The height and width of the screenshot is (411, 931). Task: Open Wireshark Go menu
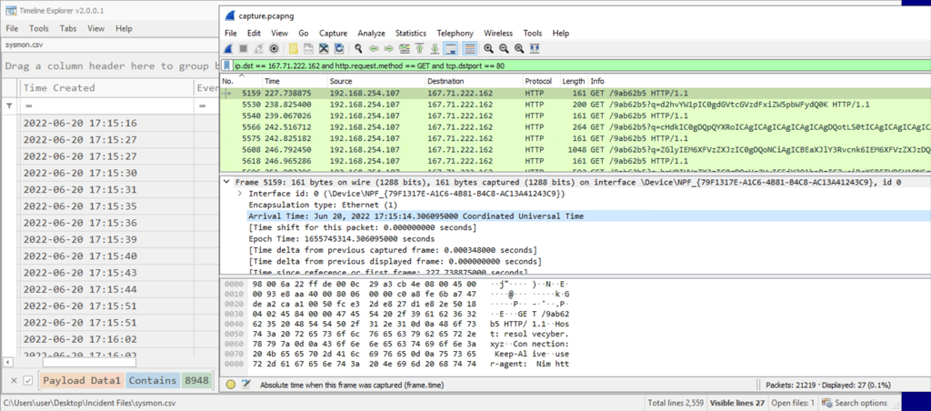pos(304,34)
